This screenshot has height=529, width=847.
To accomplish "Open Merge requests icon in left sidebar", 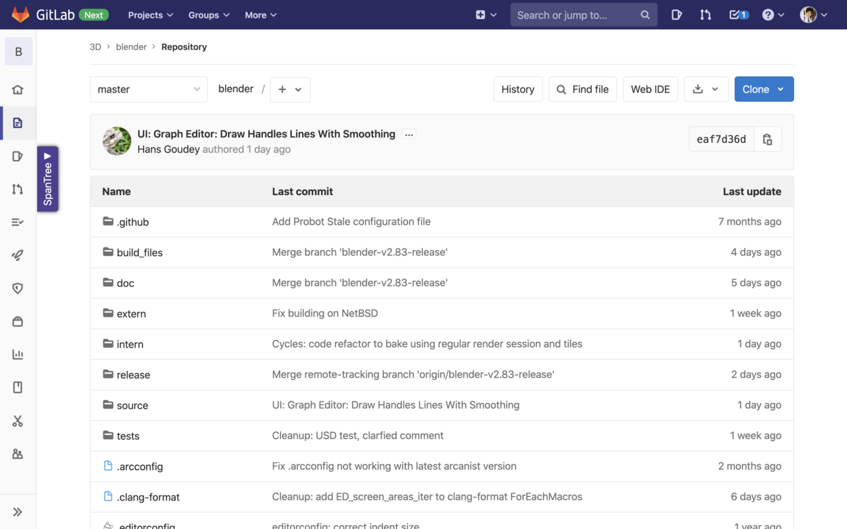I will (x=18, y=189).
